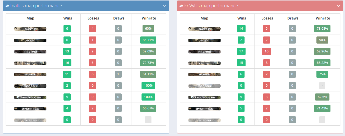This screenshot has height=136, width=345.
Task: Click the Cobblestone map image for EnVyUs
Action: [205, 97]
